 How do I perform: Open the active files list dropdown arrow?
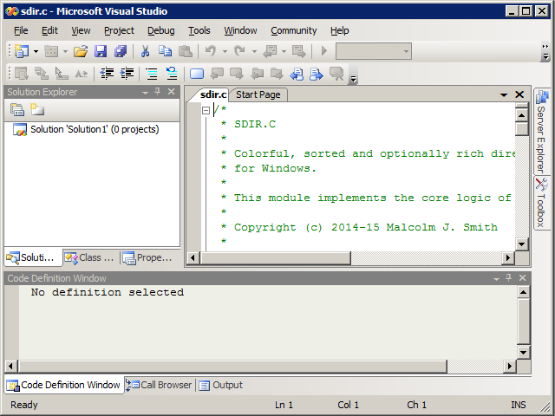[x=504, y=94]
